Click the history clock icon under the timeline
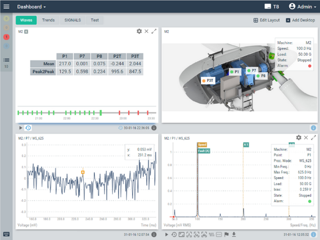 tap(28, 128)
